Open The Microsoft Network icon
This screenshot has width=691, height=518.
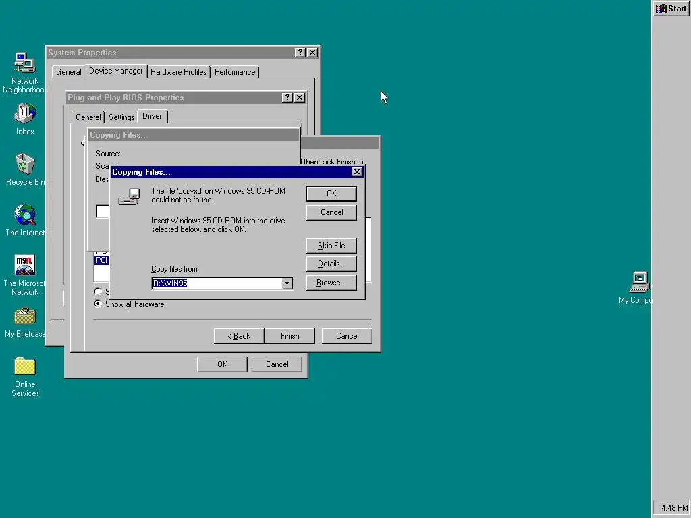[25, 275]
